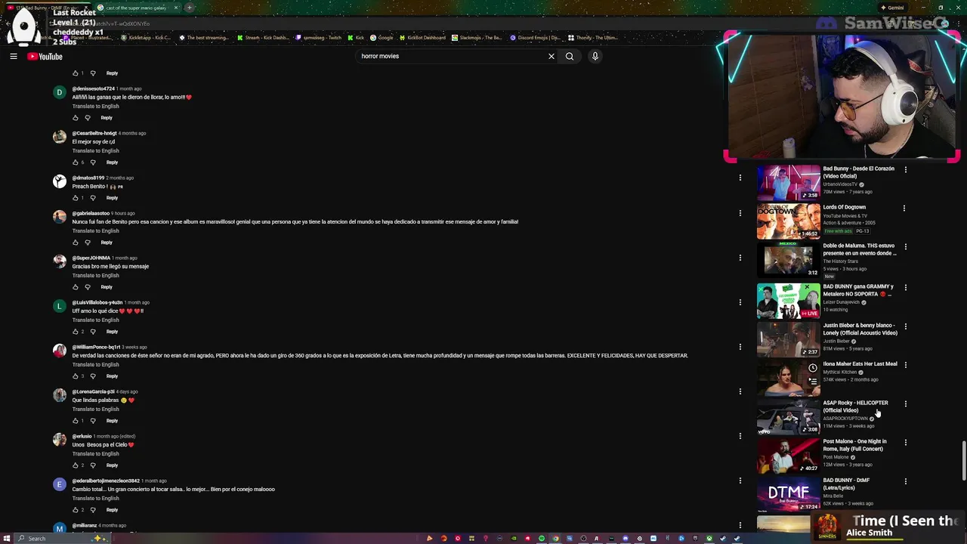The width and height of the screenshot is (967, 544).
Task: Open more options for 'Desde El Corazón' video
Action: tap(905, 169)
